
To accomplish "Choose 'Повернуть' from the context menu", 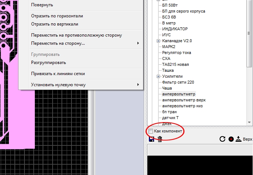I will (42, 5).
